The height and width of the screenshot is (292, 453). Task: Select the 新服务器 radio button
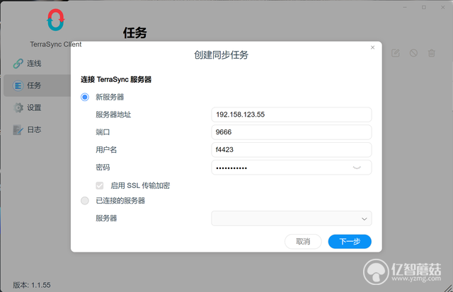(x=85, y=97)
